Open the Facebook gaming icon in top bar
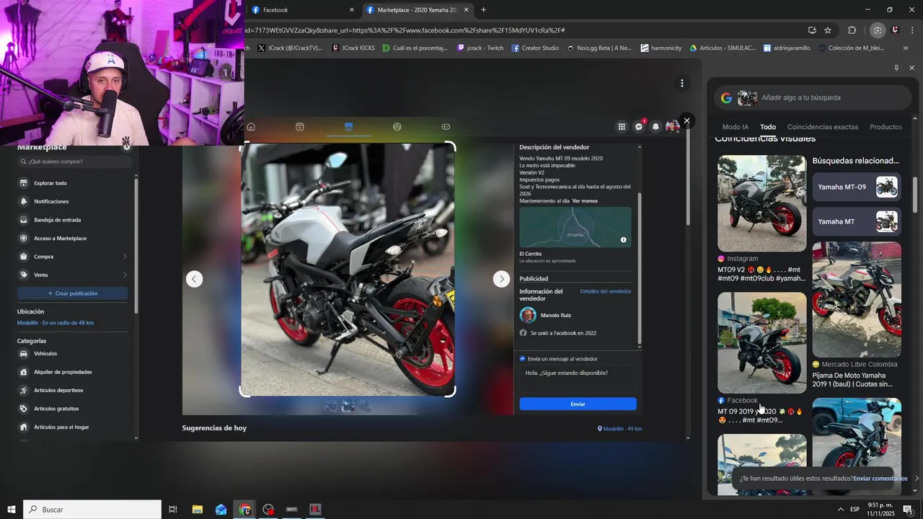923x519 pixels. pos(446,127)
